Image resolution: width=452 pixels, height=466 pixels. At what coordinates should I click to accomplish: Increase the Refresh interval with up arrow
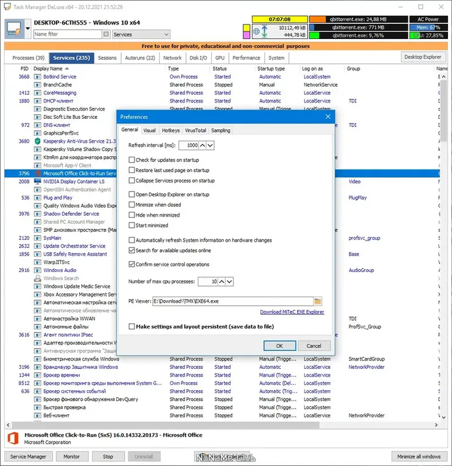point(202,145)
